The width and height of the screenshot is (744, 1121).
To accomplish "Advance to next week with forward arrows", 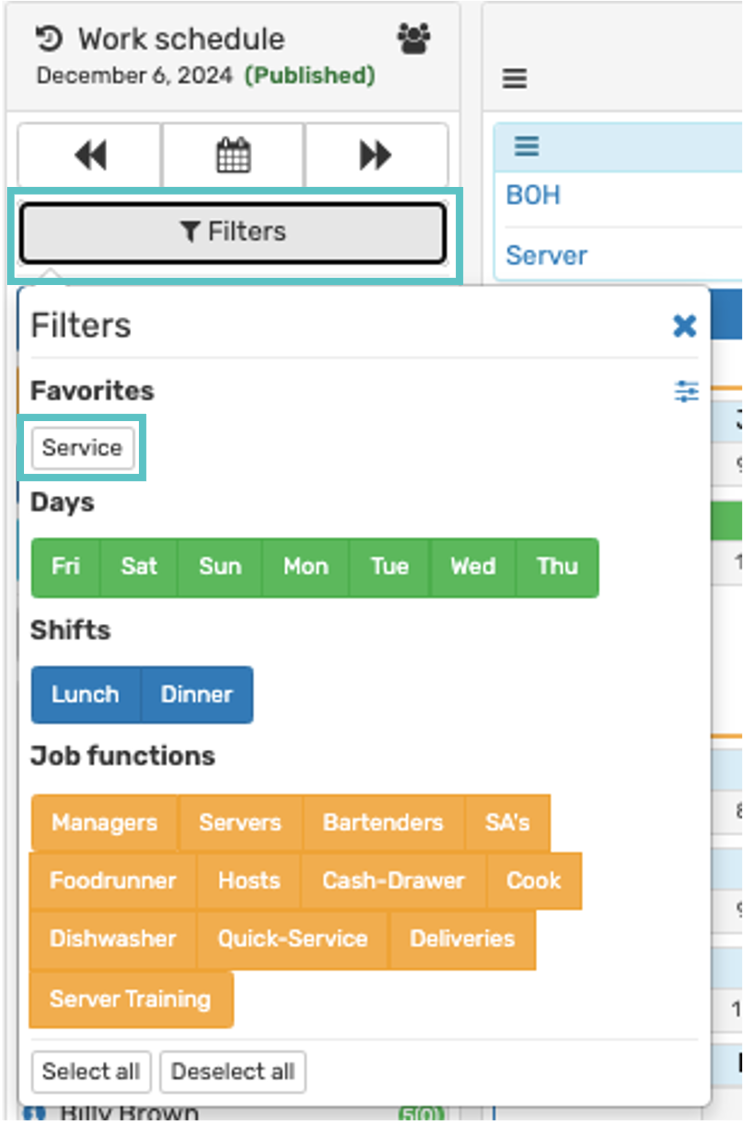I will pos(375,155).
